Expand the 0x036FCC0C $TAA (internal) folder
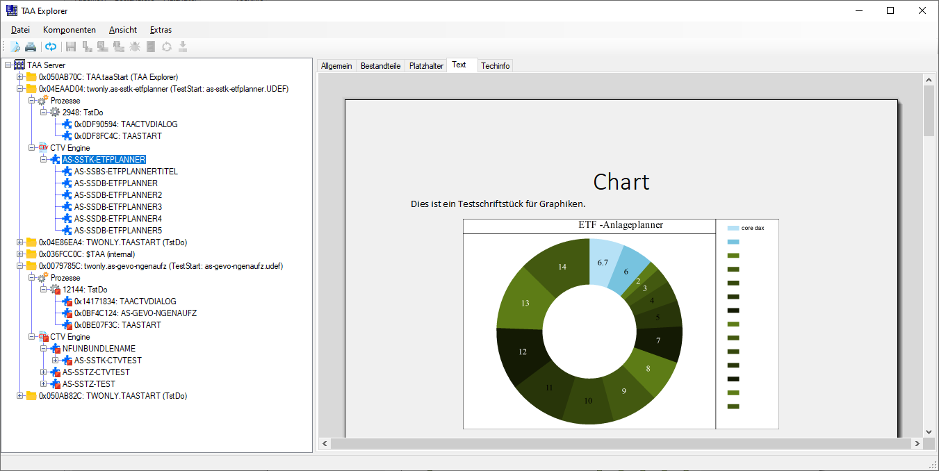Screen dimensions: 939x471 [20, 254]
